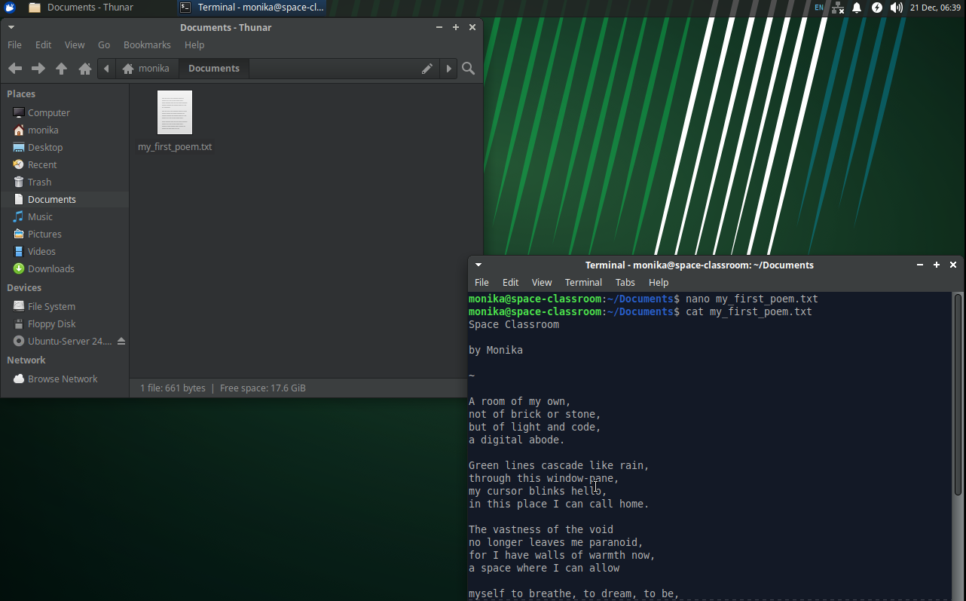The height and width of the screenshot is (601, 966).
Task: Click the pencil icon to edit the path
Action: click(x=427, y=69)
